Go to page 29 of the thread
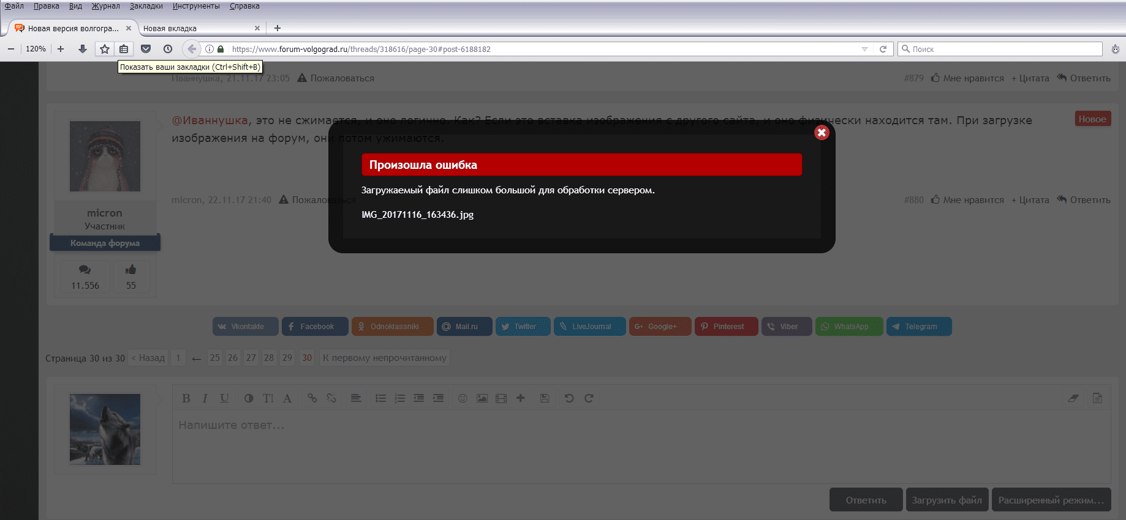This screenshot has height=520, width=1126. tap(287, 358)
